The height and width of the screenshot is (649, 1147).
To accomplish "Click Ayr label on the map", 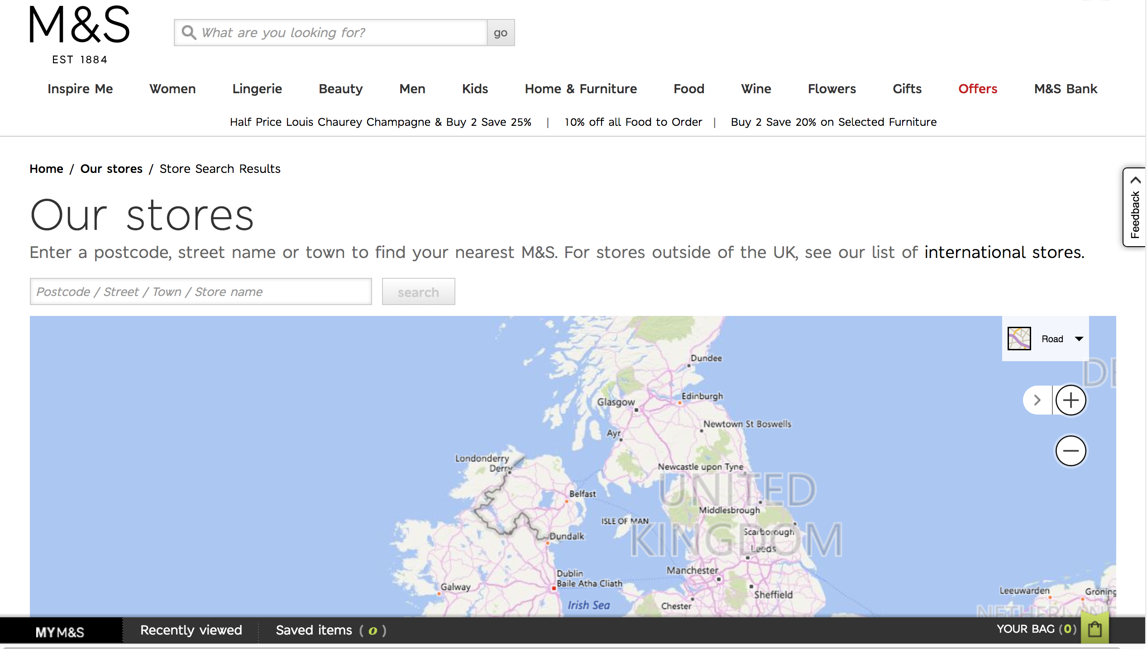I will 614,433.
